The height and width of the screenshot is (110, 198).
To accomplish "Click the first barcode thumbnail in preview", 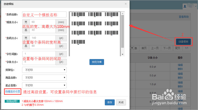I will [x=78, y=14].
